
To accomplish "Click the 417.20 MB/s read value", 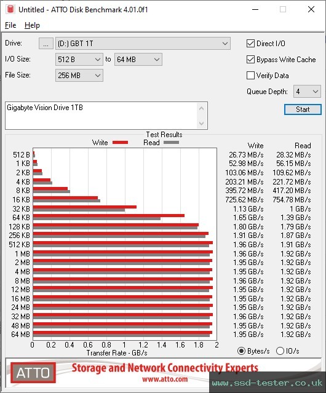I will tap(292, 191).
